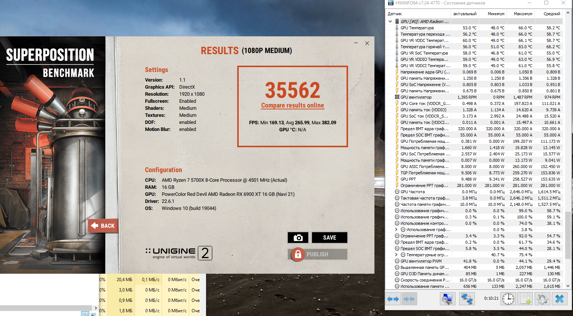The height and width of the screenshot is (316, 573).
Task: Click the lightning icon of Напряжение ядра GPU
Action: coord(397,72)
